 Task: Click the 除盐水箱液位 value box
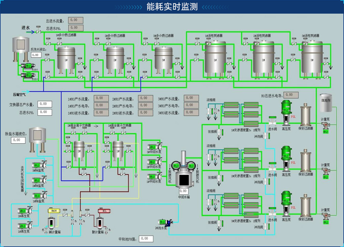[x=18, y=140]
